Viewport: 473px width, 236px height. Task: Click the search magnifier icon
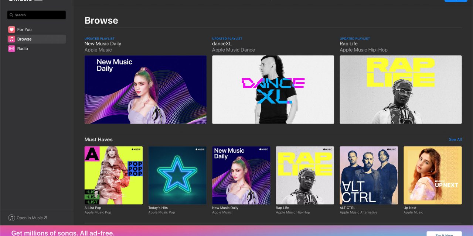12,15
